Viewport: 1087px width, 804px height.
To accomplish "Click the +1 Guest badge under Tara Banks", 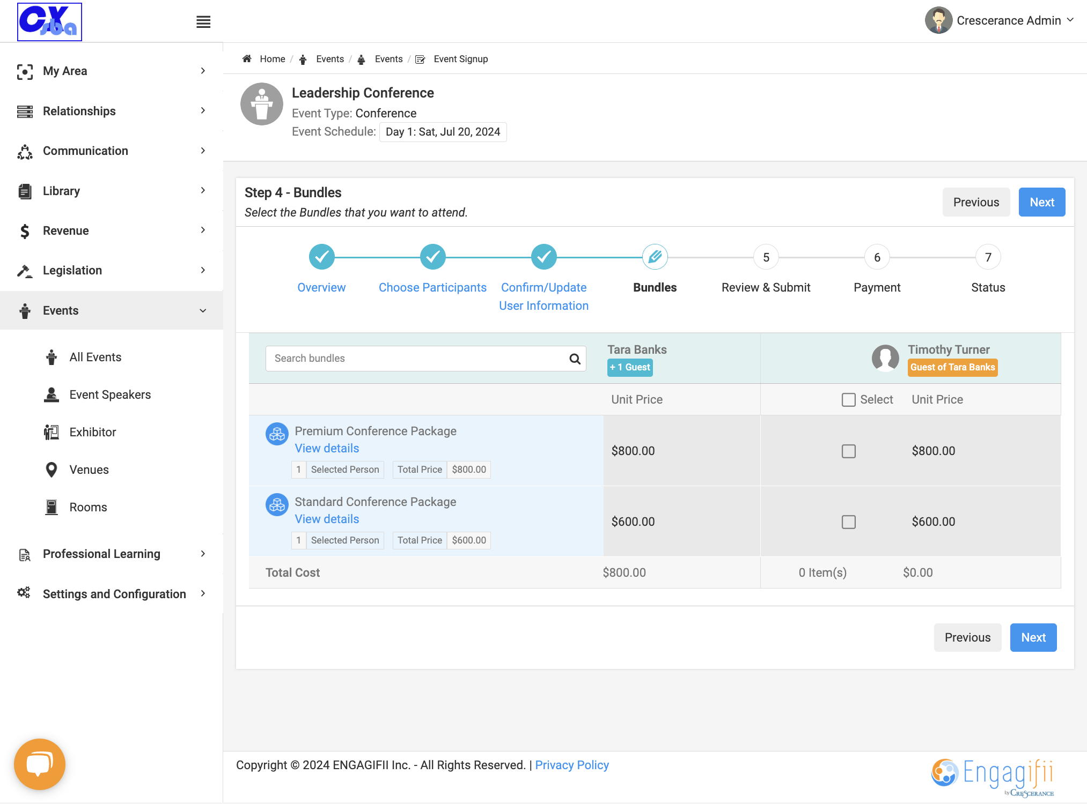I will 630,368.
